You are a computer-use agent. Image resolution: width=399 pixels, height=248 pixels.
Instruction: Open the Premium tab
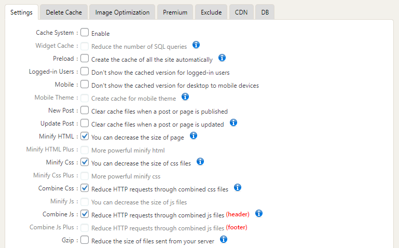[175, 12]
